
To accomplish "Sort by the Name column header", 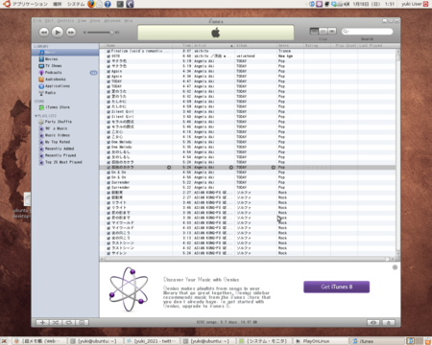I will [139, 46].
